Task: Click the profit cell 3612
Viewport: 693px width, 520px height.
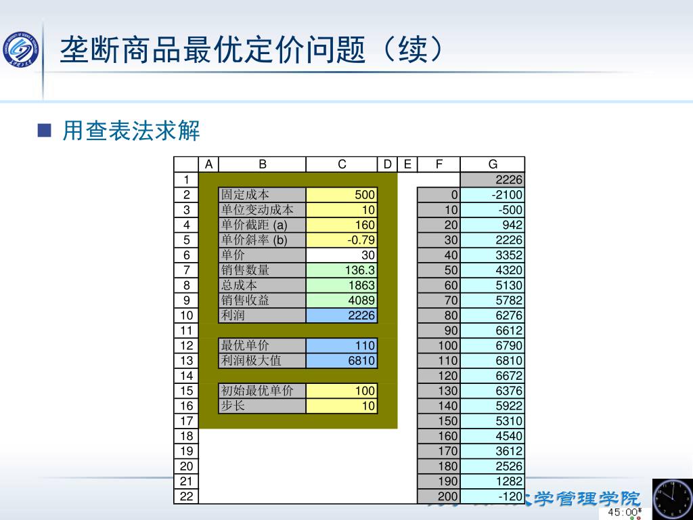Action: pos(493,450)
